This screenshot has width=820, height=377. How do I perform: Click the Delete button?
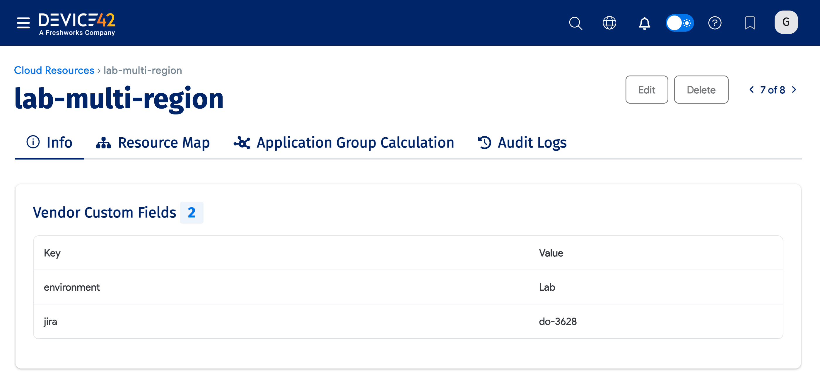pyautogui.click(x=701, y=90)
